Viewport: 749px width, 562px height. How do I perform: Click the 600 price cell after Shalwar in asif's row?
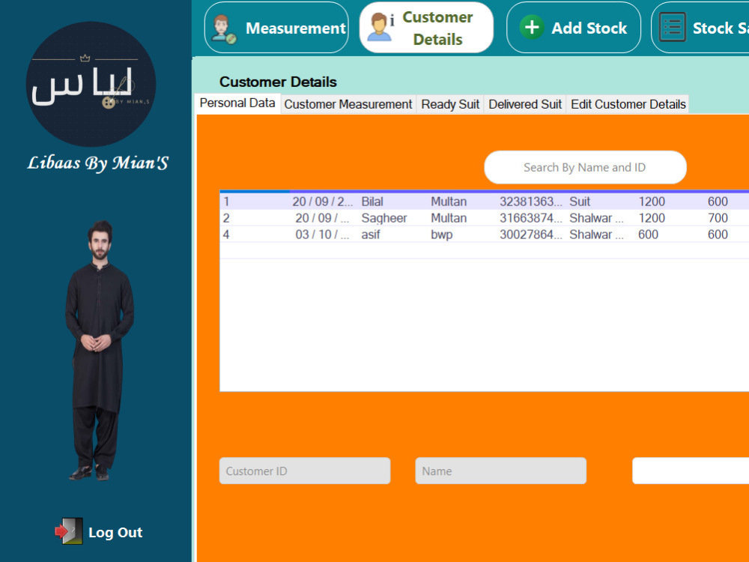click(x=648, y=235)
